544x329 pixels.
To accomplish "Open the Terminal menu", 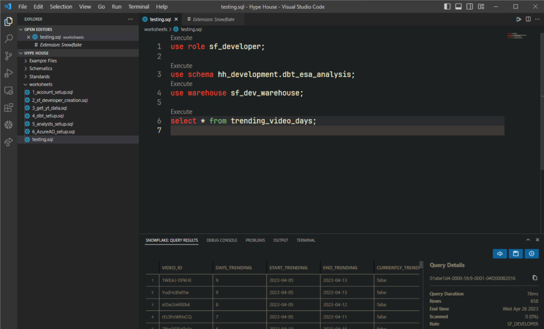I will coord(139,7).
